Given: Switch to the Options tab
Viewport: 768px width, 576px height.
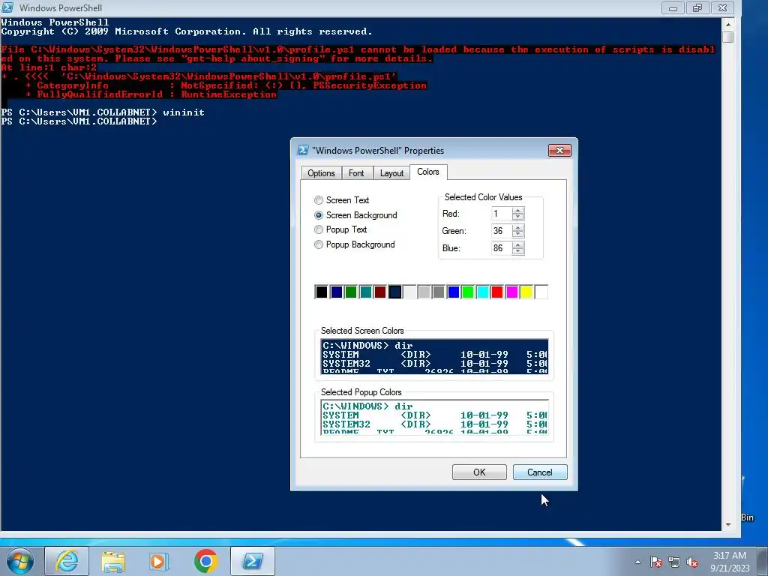Looking at the screenshot, I should (x=321, y=173).
